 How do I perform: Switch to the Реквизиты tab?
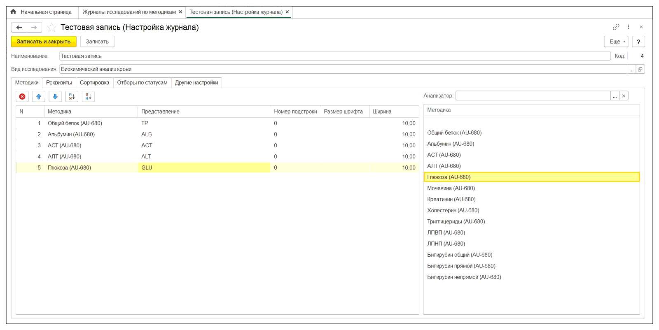(x=59, y=83)
